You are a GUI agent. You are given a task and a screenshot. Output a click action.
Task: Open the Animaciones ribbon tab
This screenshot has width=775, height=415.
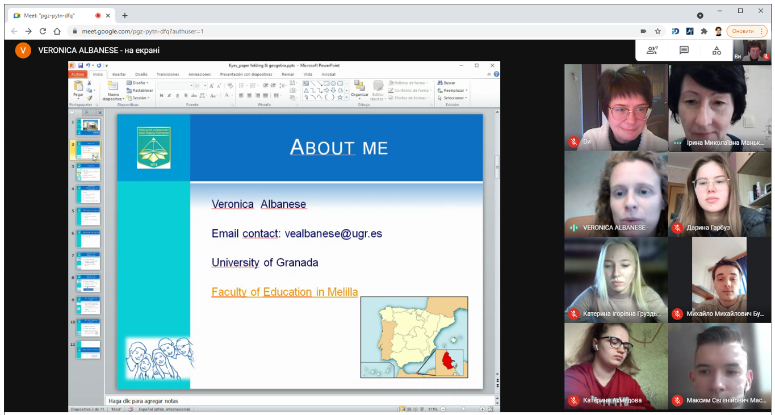coord(199,74)
